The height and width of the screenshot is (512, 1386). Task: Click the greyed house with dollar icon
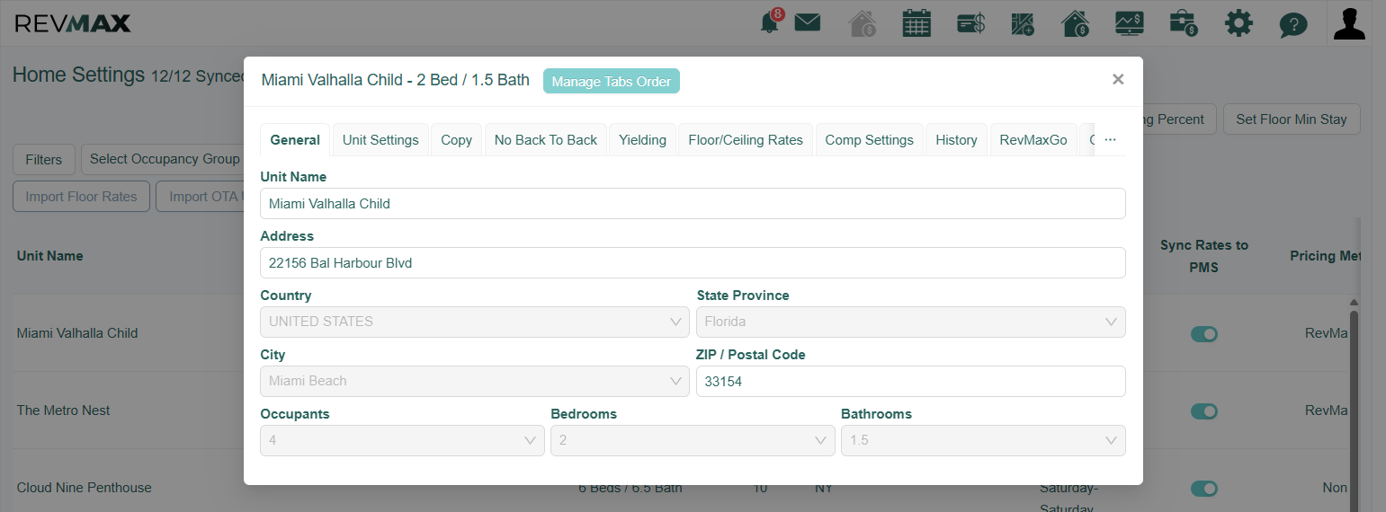point(863,23)
